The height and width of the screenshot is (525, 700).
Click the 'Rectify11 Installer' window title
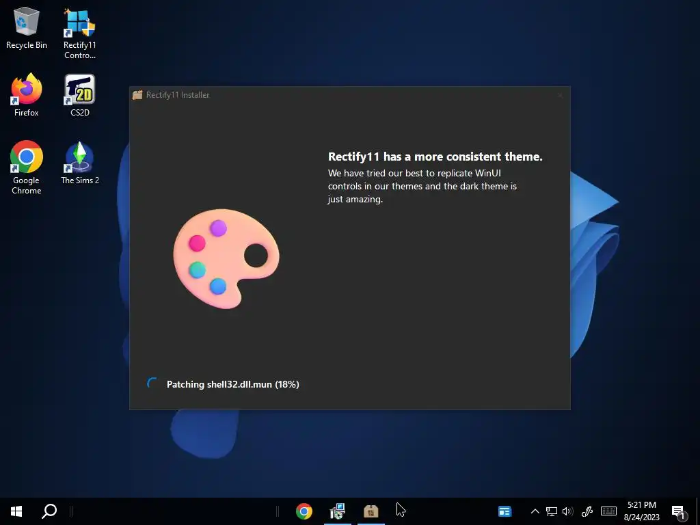click(178, 94)
